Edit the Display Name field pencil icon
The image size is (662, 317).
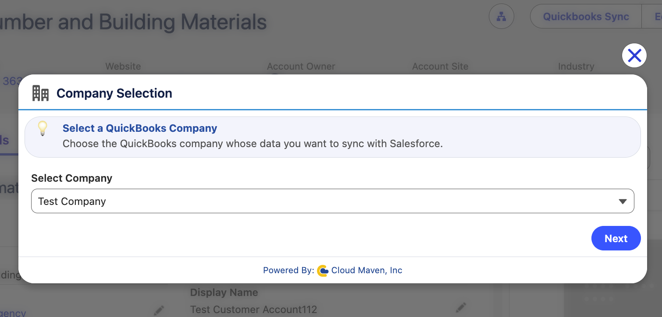461,308
